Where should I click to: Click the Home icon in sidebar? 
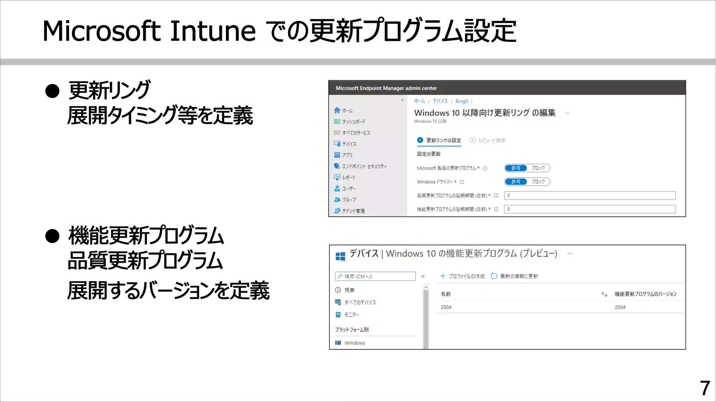[337, 110]
